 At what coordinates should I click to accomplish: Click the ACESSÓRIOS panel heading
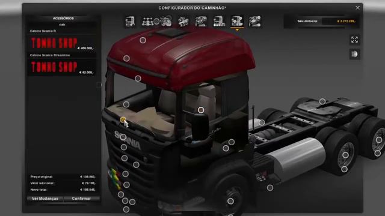[x=63, y=19]
